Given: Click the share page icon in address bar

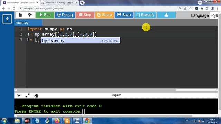Looking at the screenshot, I should pyautogui.click(x=185, y=8).
